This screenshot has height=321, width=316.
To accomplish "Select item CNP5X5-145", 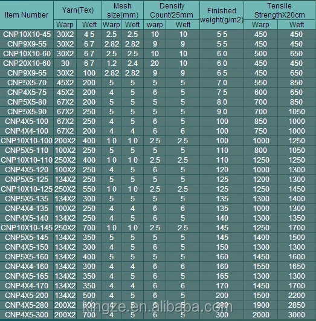I will 27,238.
